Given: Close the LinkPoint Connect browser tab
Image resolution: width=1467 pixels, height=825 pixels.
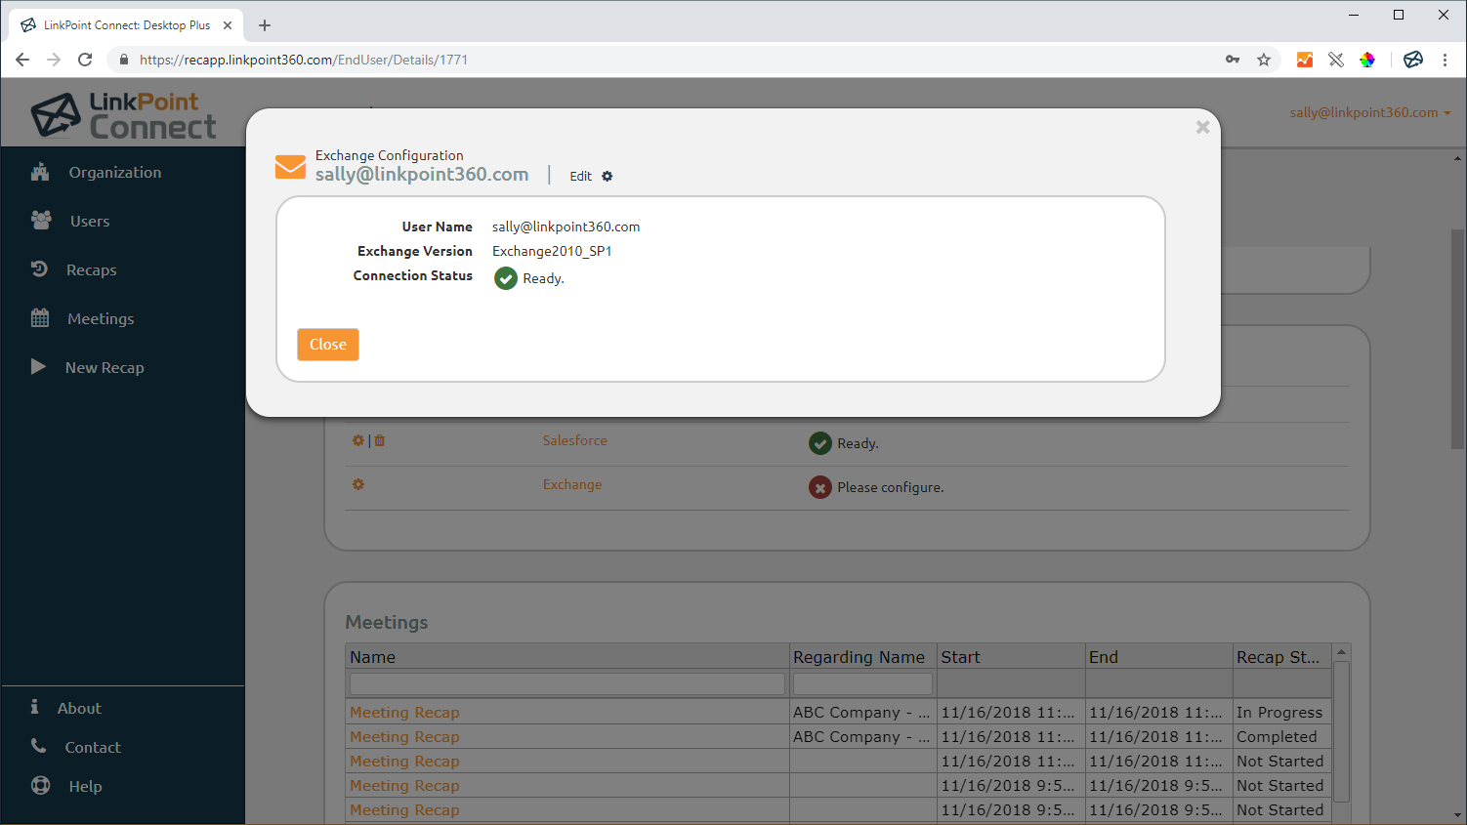Looking at the screenshot, I should (228, 25).
